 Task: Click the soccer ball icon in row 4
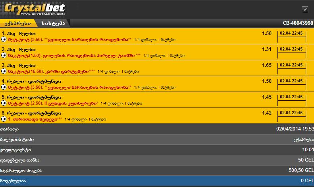(4, 87)
